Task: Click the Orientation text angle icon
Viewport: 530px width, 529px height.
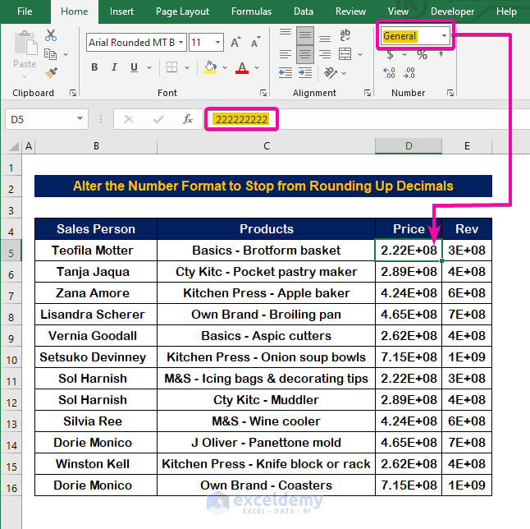Action: tap(331, 73)
